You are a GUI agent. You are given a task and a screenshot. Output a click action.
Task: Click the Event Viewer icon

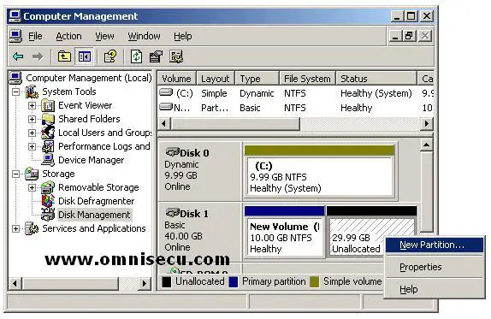tap(48, 105)
